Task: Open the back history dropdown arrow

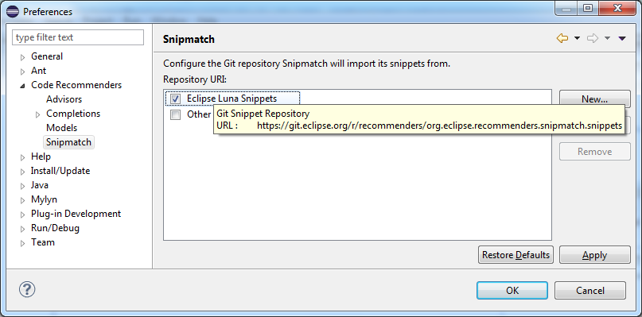Action: tap(577, 38)
